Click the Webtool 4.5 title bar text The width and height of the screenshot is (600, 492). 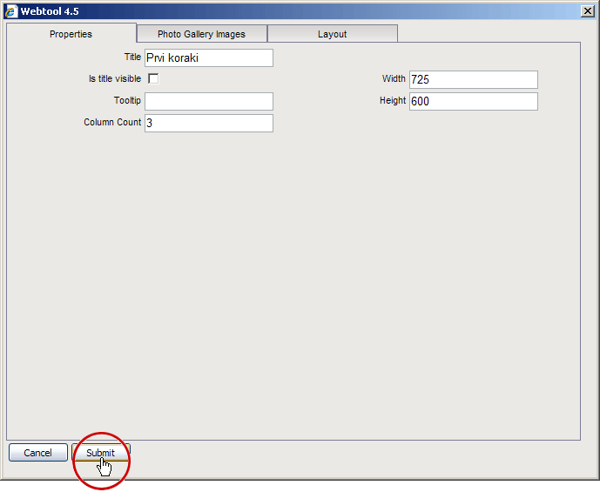pyautogui.click(x=50, y=11)
